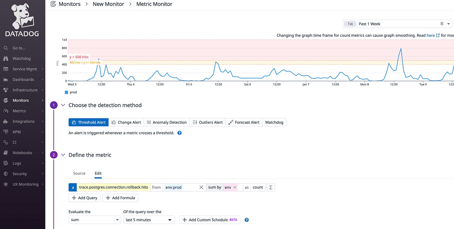
Task: Click the CI sidebar icon
Action: click(6, 142)
